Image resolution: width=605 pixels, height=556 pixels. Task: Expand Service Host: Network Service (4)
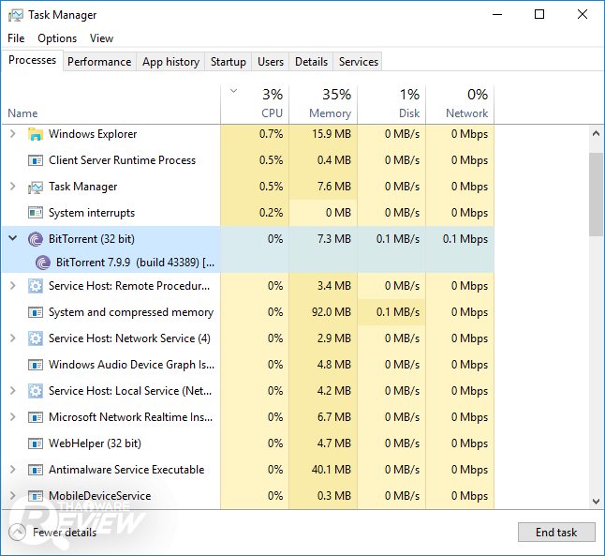click(13, 338)
